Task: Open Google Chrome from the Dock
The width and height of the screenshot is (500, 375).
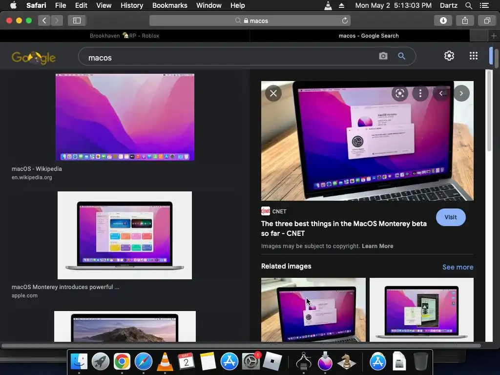Action: [x=122, y=361]
